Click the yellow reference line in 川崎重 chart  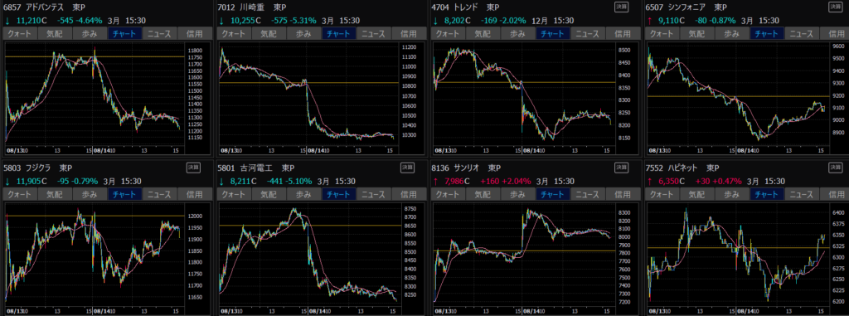point(308,83)
